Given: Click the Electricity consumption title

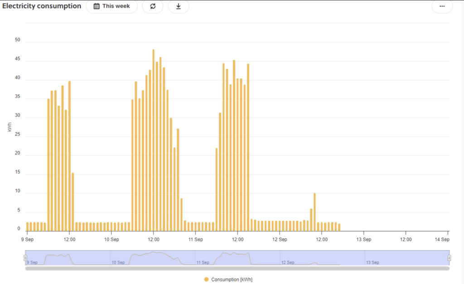Looking at the screenshot, I should (x=42, y=6).
